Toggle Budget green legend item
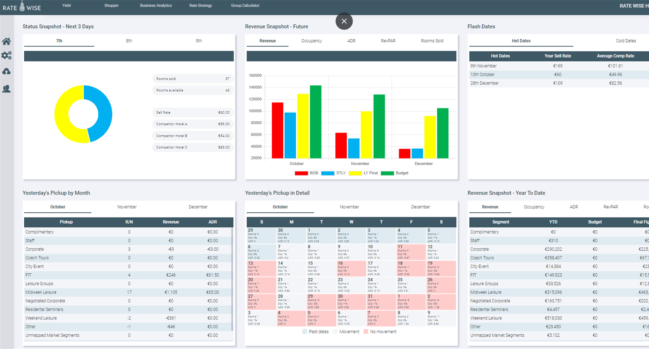This screenshot has width=649, height=349. [x=387, y=173]
